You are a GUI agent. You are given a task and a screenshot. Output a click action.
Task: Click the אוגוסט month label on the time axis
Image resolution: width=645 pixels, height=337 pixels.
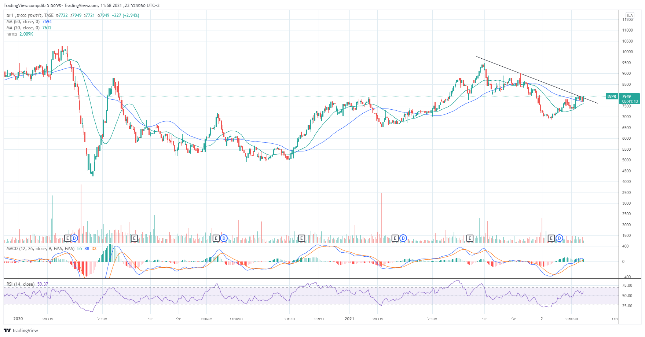coord(206,319)
